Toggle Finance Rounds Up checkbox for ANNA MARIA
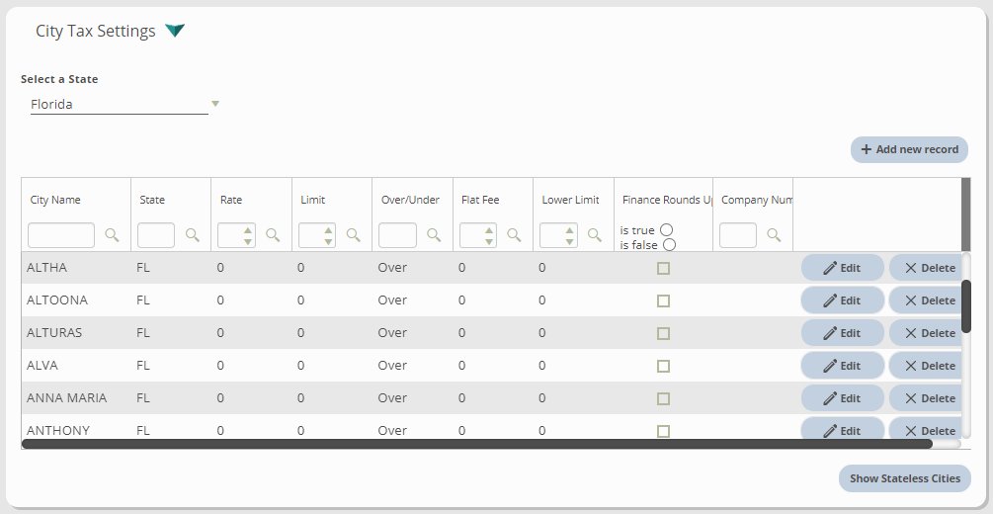993x514 pixels. tap(663, 398)
